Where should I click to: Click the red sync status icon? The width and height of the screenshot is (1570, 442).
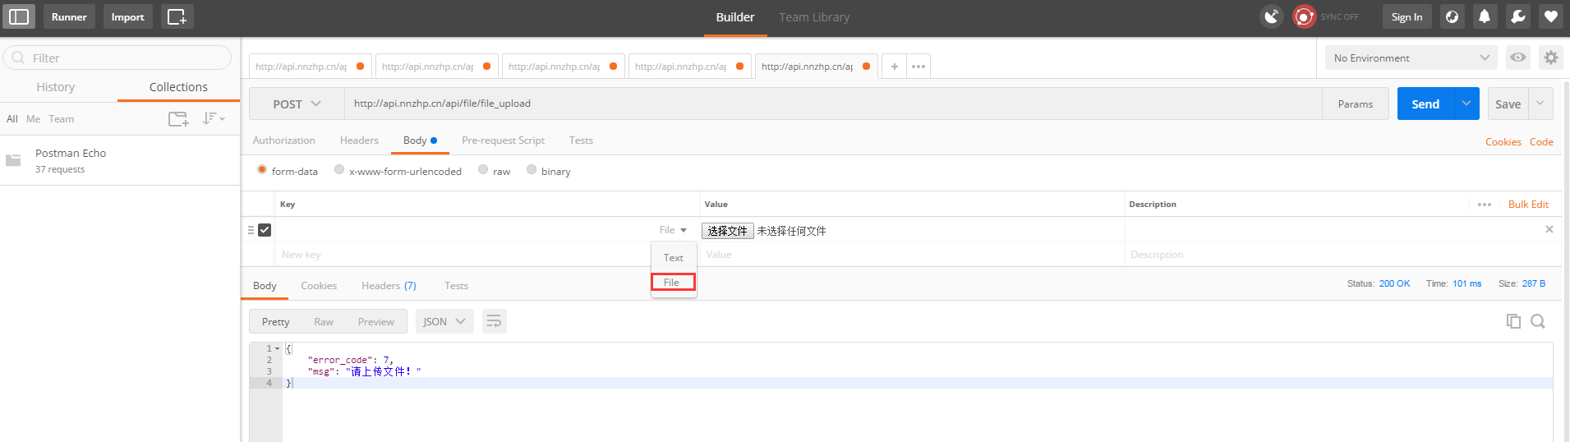pyautogui.click(x=1304, y=16)
